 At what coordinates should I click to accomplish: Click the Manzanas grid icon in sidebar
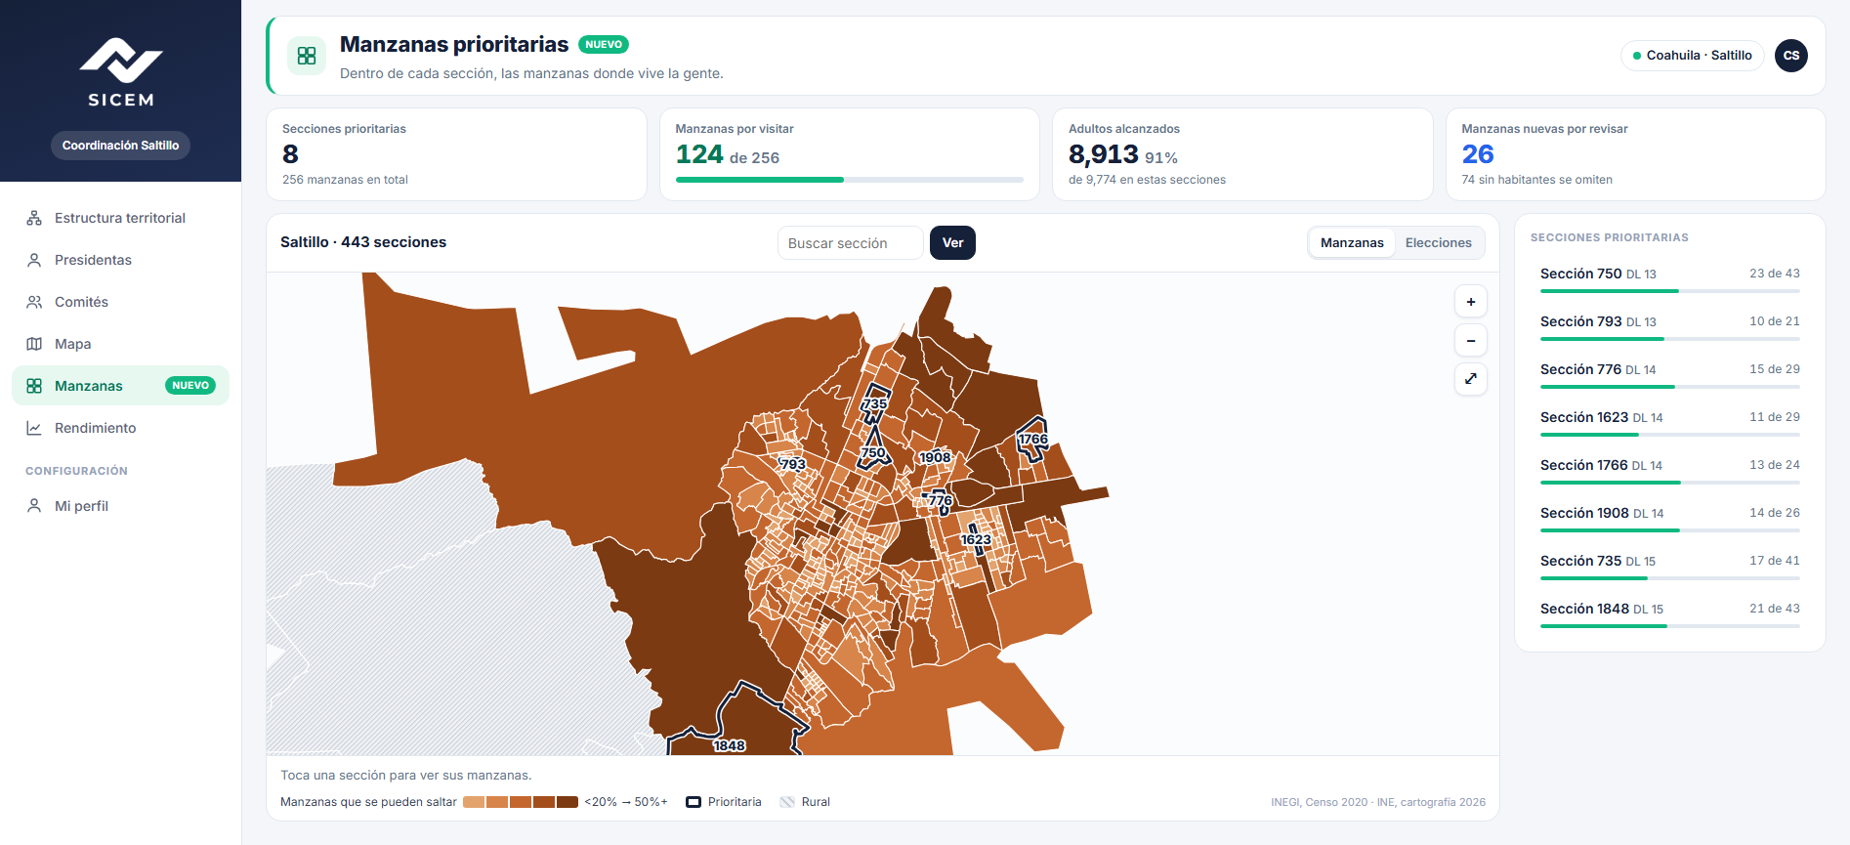coord(34,386)
